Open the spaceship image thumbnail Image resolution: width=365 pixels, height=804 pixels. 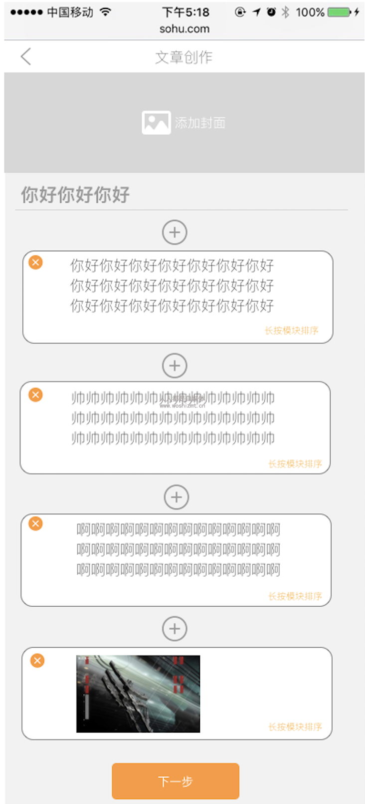pyautogui.click(x=138, y=694)
